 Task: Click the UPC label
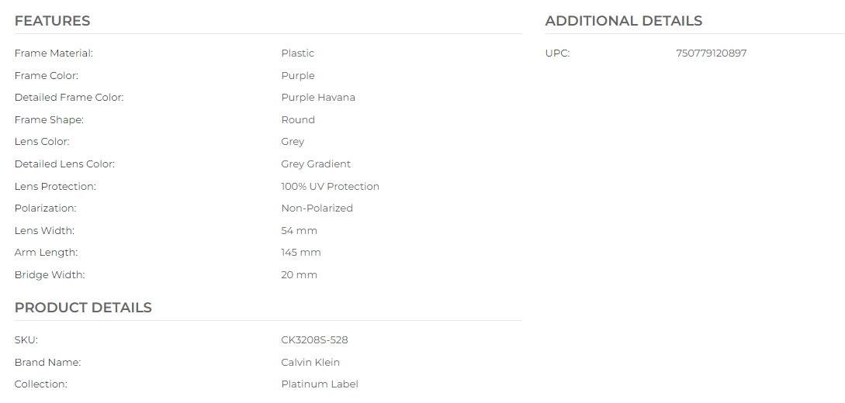click(557, 53)
